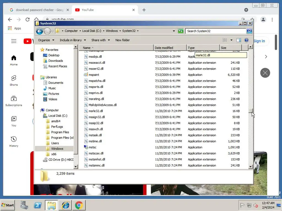Expand the Computer breadcrumb arrow
The image size is (282, 211).
coord(80,31)
